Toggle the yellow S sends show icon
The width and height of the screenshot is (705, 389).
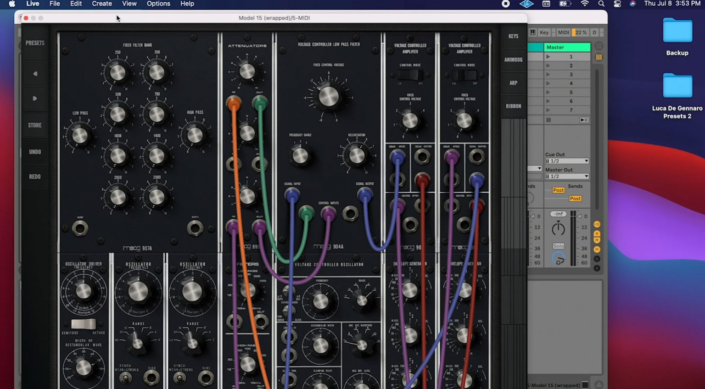click(x=597, y=233)
